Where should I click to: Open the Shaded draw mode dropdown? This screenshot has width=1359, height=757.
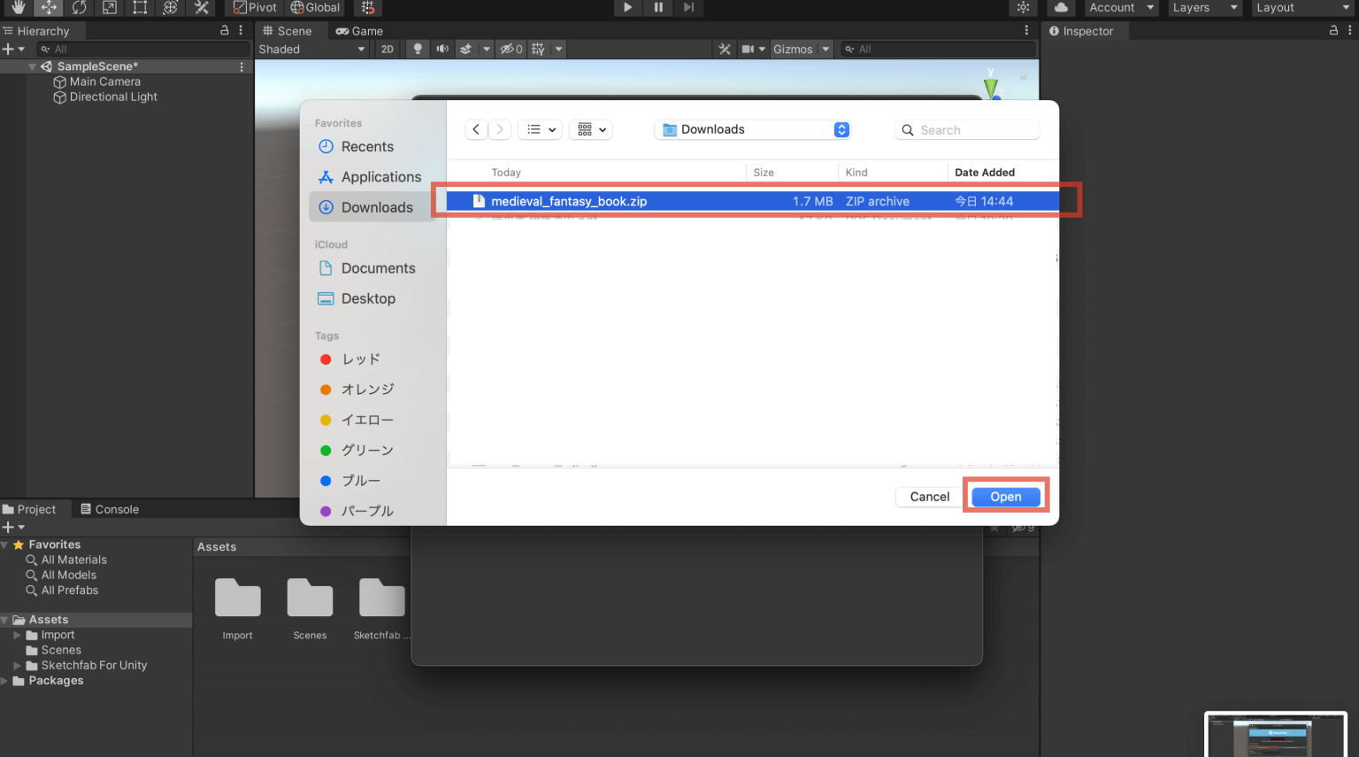pos(311,49)
